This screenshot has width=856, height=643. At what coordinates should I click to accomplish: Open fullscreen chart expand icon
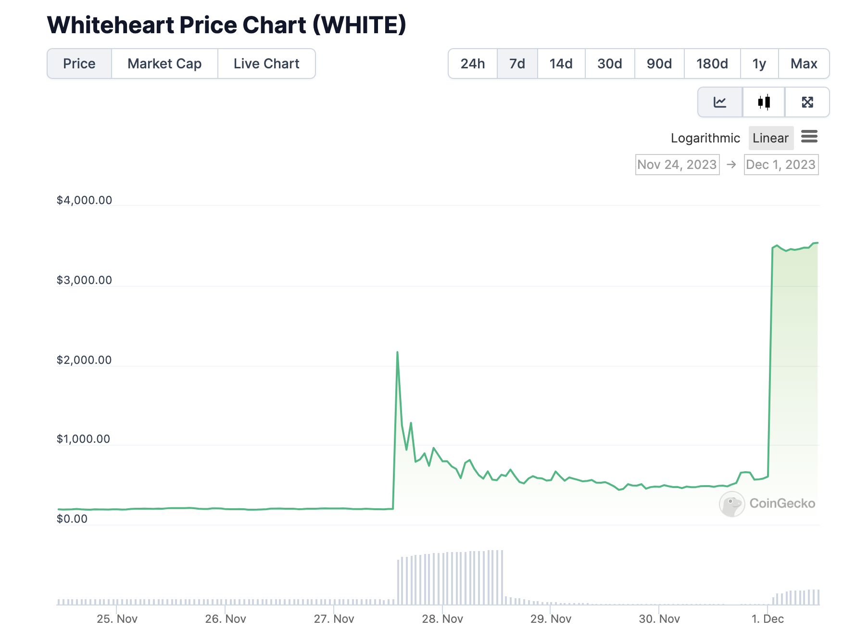[807, 102]
